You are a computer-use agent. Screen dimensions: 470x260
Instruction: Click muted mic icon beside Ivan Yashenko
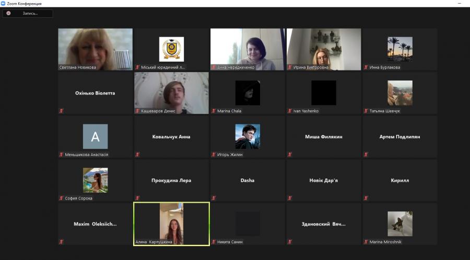tap(290, 111)
